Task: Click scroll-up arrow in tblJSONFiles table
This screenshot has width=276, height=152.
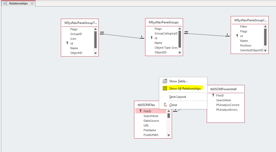Action: 169,111
